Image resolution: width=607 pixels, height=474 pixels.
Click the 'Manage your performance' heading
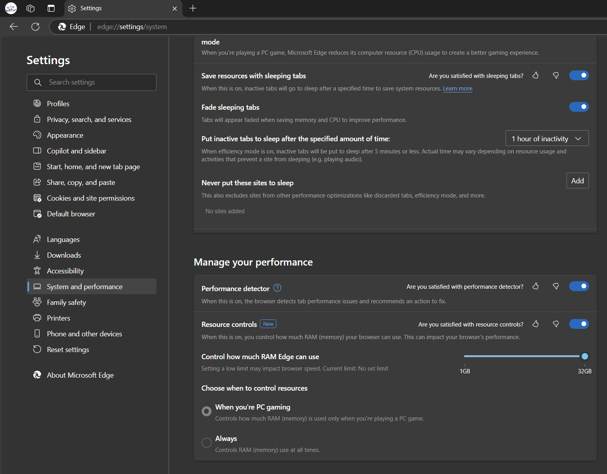253,262
